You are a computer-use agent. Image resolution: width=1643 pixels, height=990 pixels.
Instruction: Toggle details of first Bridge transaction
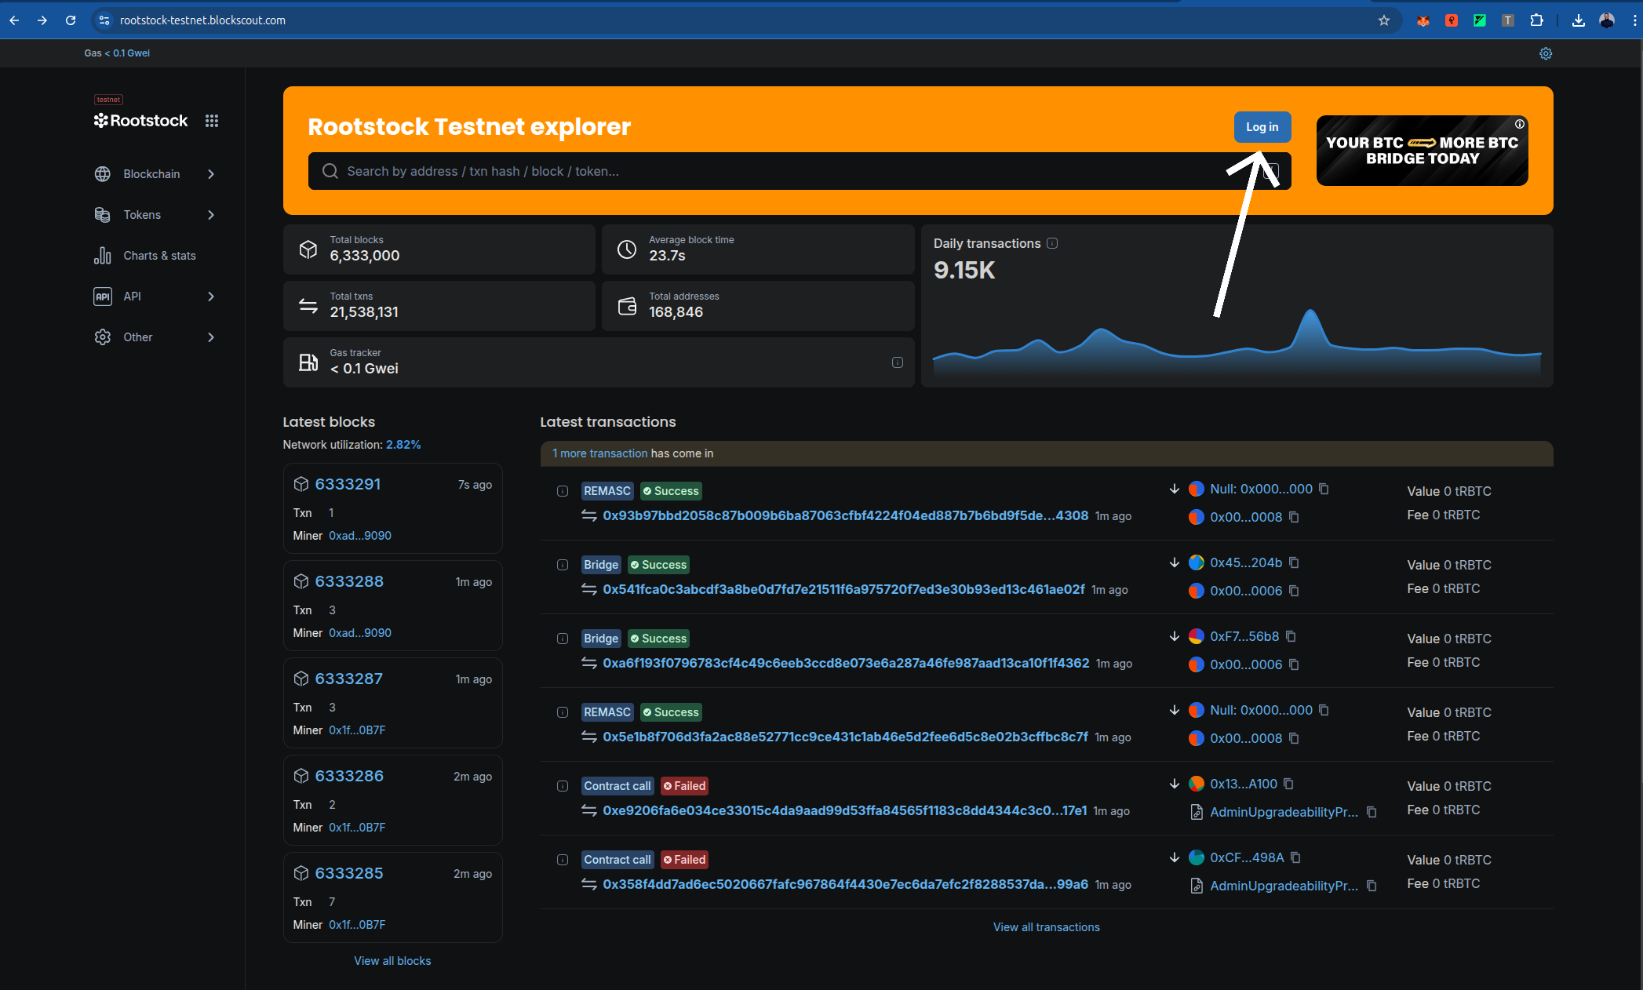click(x=563, y=565)
